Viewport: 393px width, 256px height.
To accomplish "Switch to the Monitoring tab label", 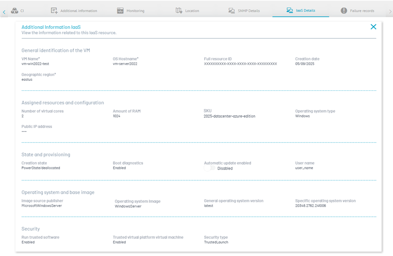I will 135,11.
